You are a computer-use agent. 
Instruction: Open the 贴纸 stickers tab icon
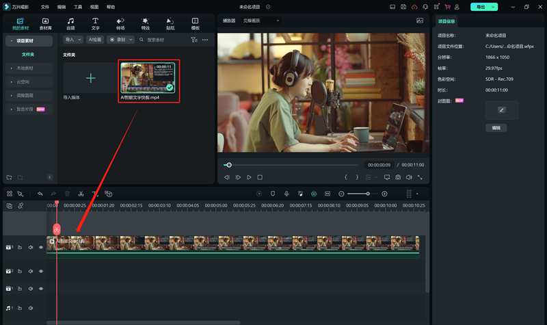(170, 24)
